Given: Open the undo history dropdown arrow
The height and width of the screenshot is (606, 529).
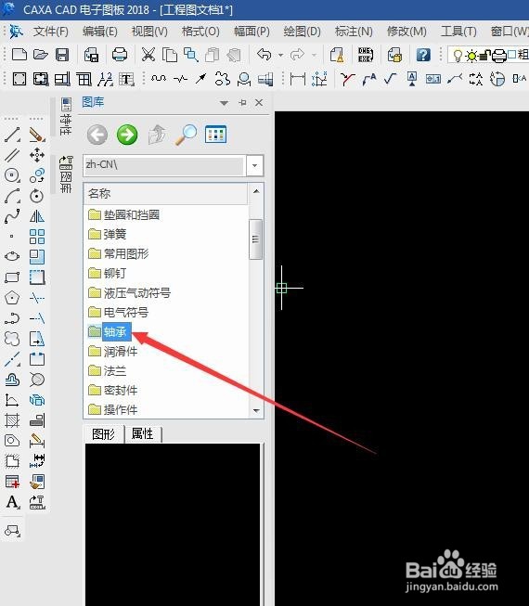Looking at the screenshot, I should 280,55.
